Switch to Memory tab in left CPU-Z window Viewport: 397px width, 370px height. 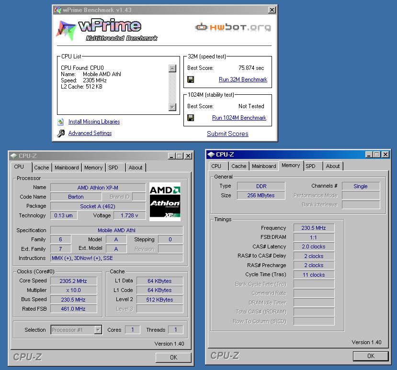coord(93,168)
